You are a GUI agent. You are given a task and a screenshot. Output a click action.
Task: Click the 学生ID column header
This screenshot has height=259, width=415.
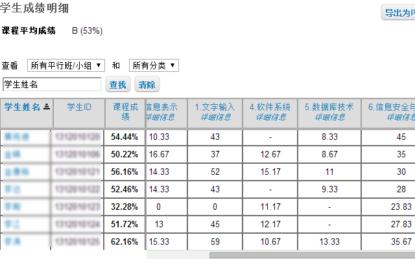[79, 107]
